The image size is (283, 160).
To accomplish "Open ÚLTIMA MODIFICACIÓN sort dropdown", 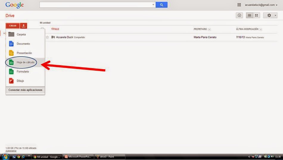I will tap(261, 29).
